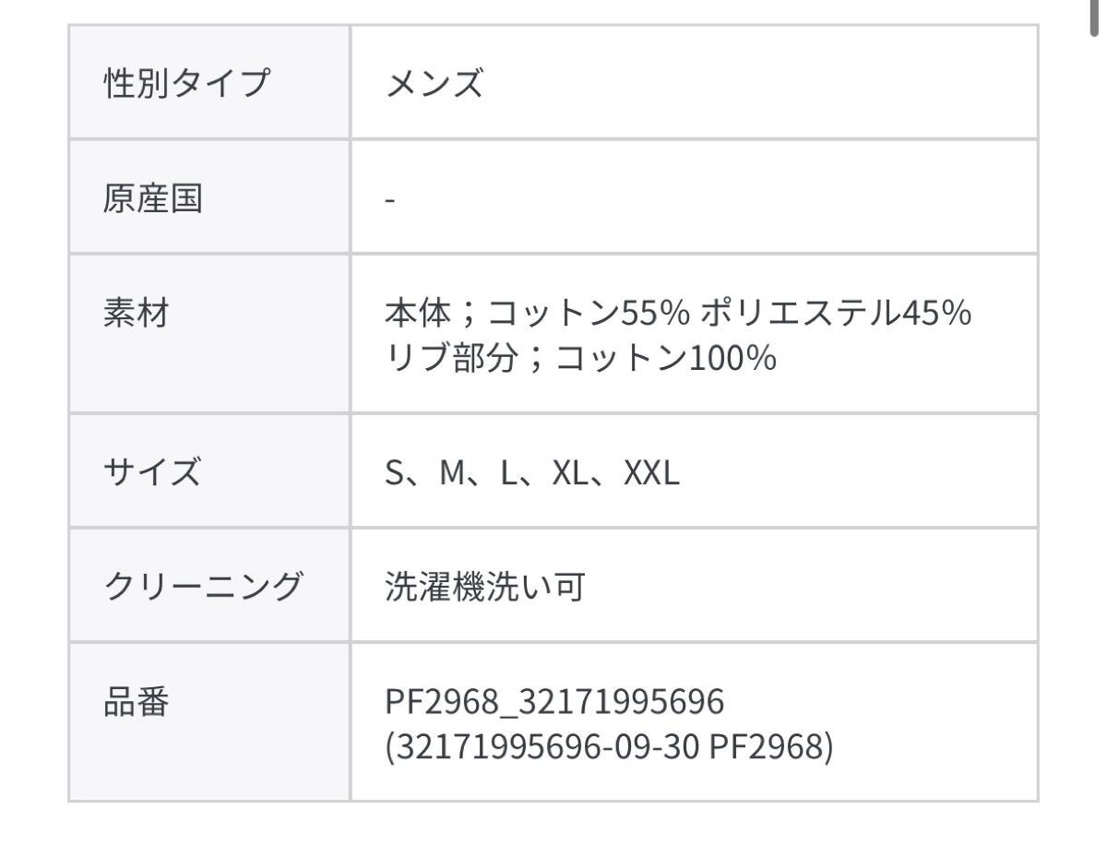Viewport: 1107px width, 845px height.
Task: Click the XXL size text
Action: point(651,473)
